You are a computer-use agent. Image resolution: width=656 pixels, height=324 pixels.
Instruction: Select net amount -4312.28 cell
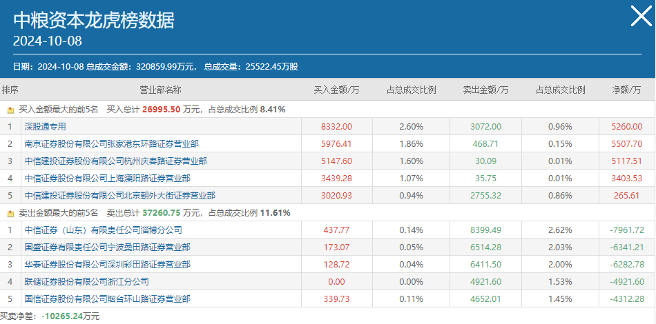(628, 299)
